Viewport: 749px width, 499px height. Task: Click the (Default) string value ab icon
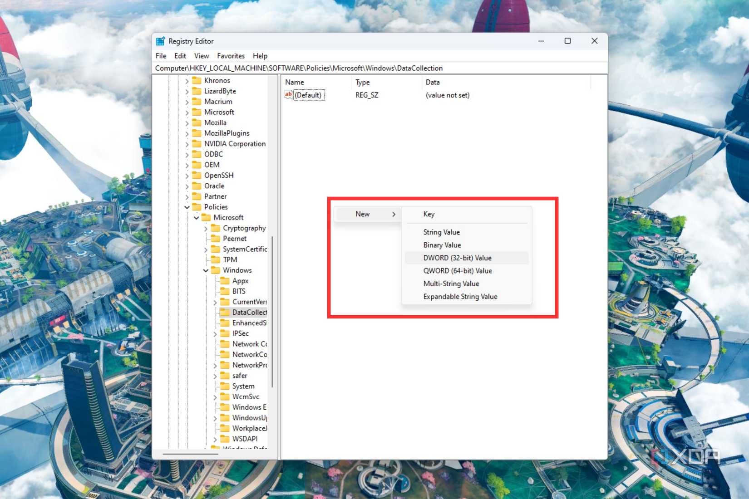coord(288,95)
